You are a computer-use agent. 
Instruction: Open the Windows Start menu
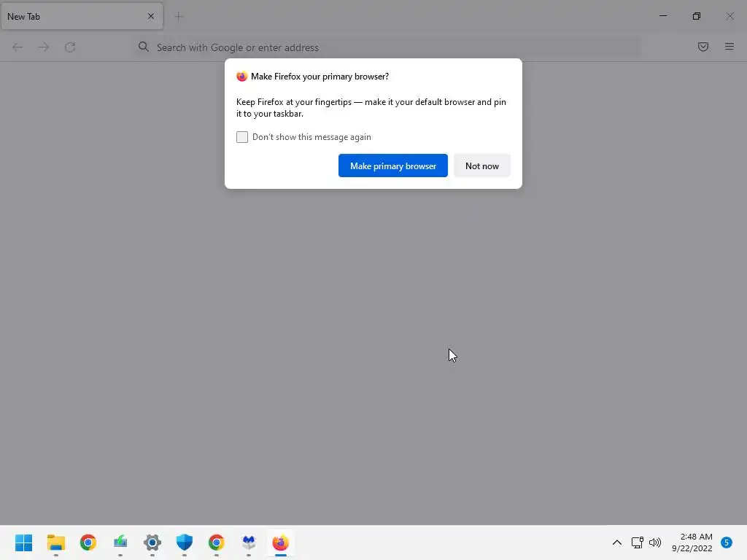[23, 542]
